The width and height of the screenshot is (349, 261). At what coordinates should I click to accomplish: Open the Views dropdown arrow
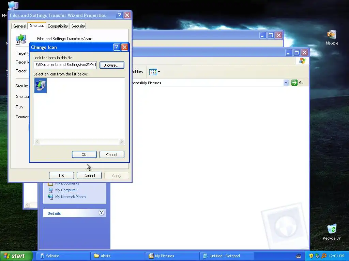159,72
